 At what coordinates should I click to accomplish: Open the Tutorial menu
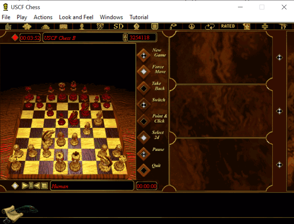pyautogui.click(x=139, y=17)
